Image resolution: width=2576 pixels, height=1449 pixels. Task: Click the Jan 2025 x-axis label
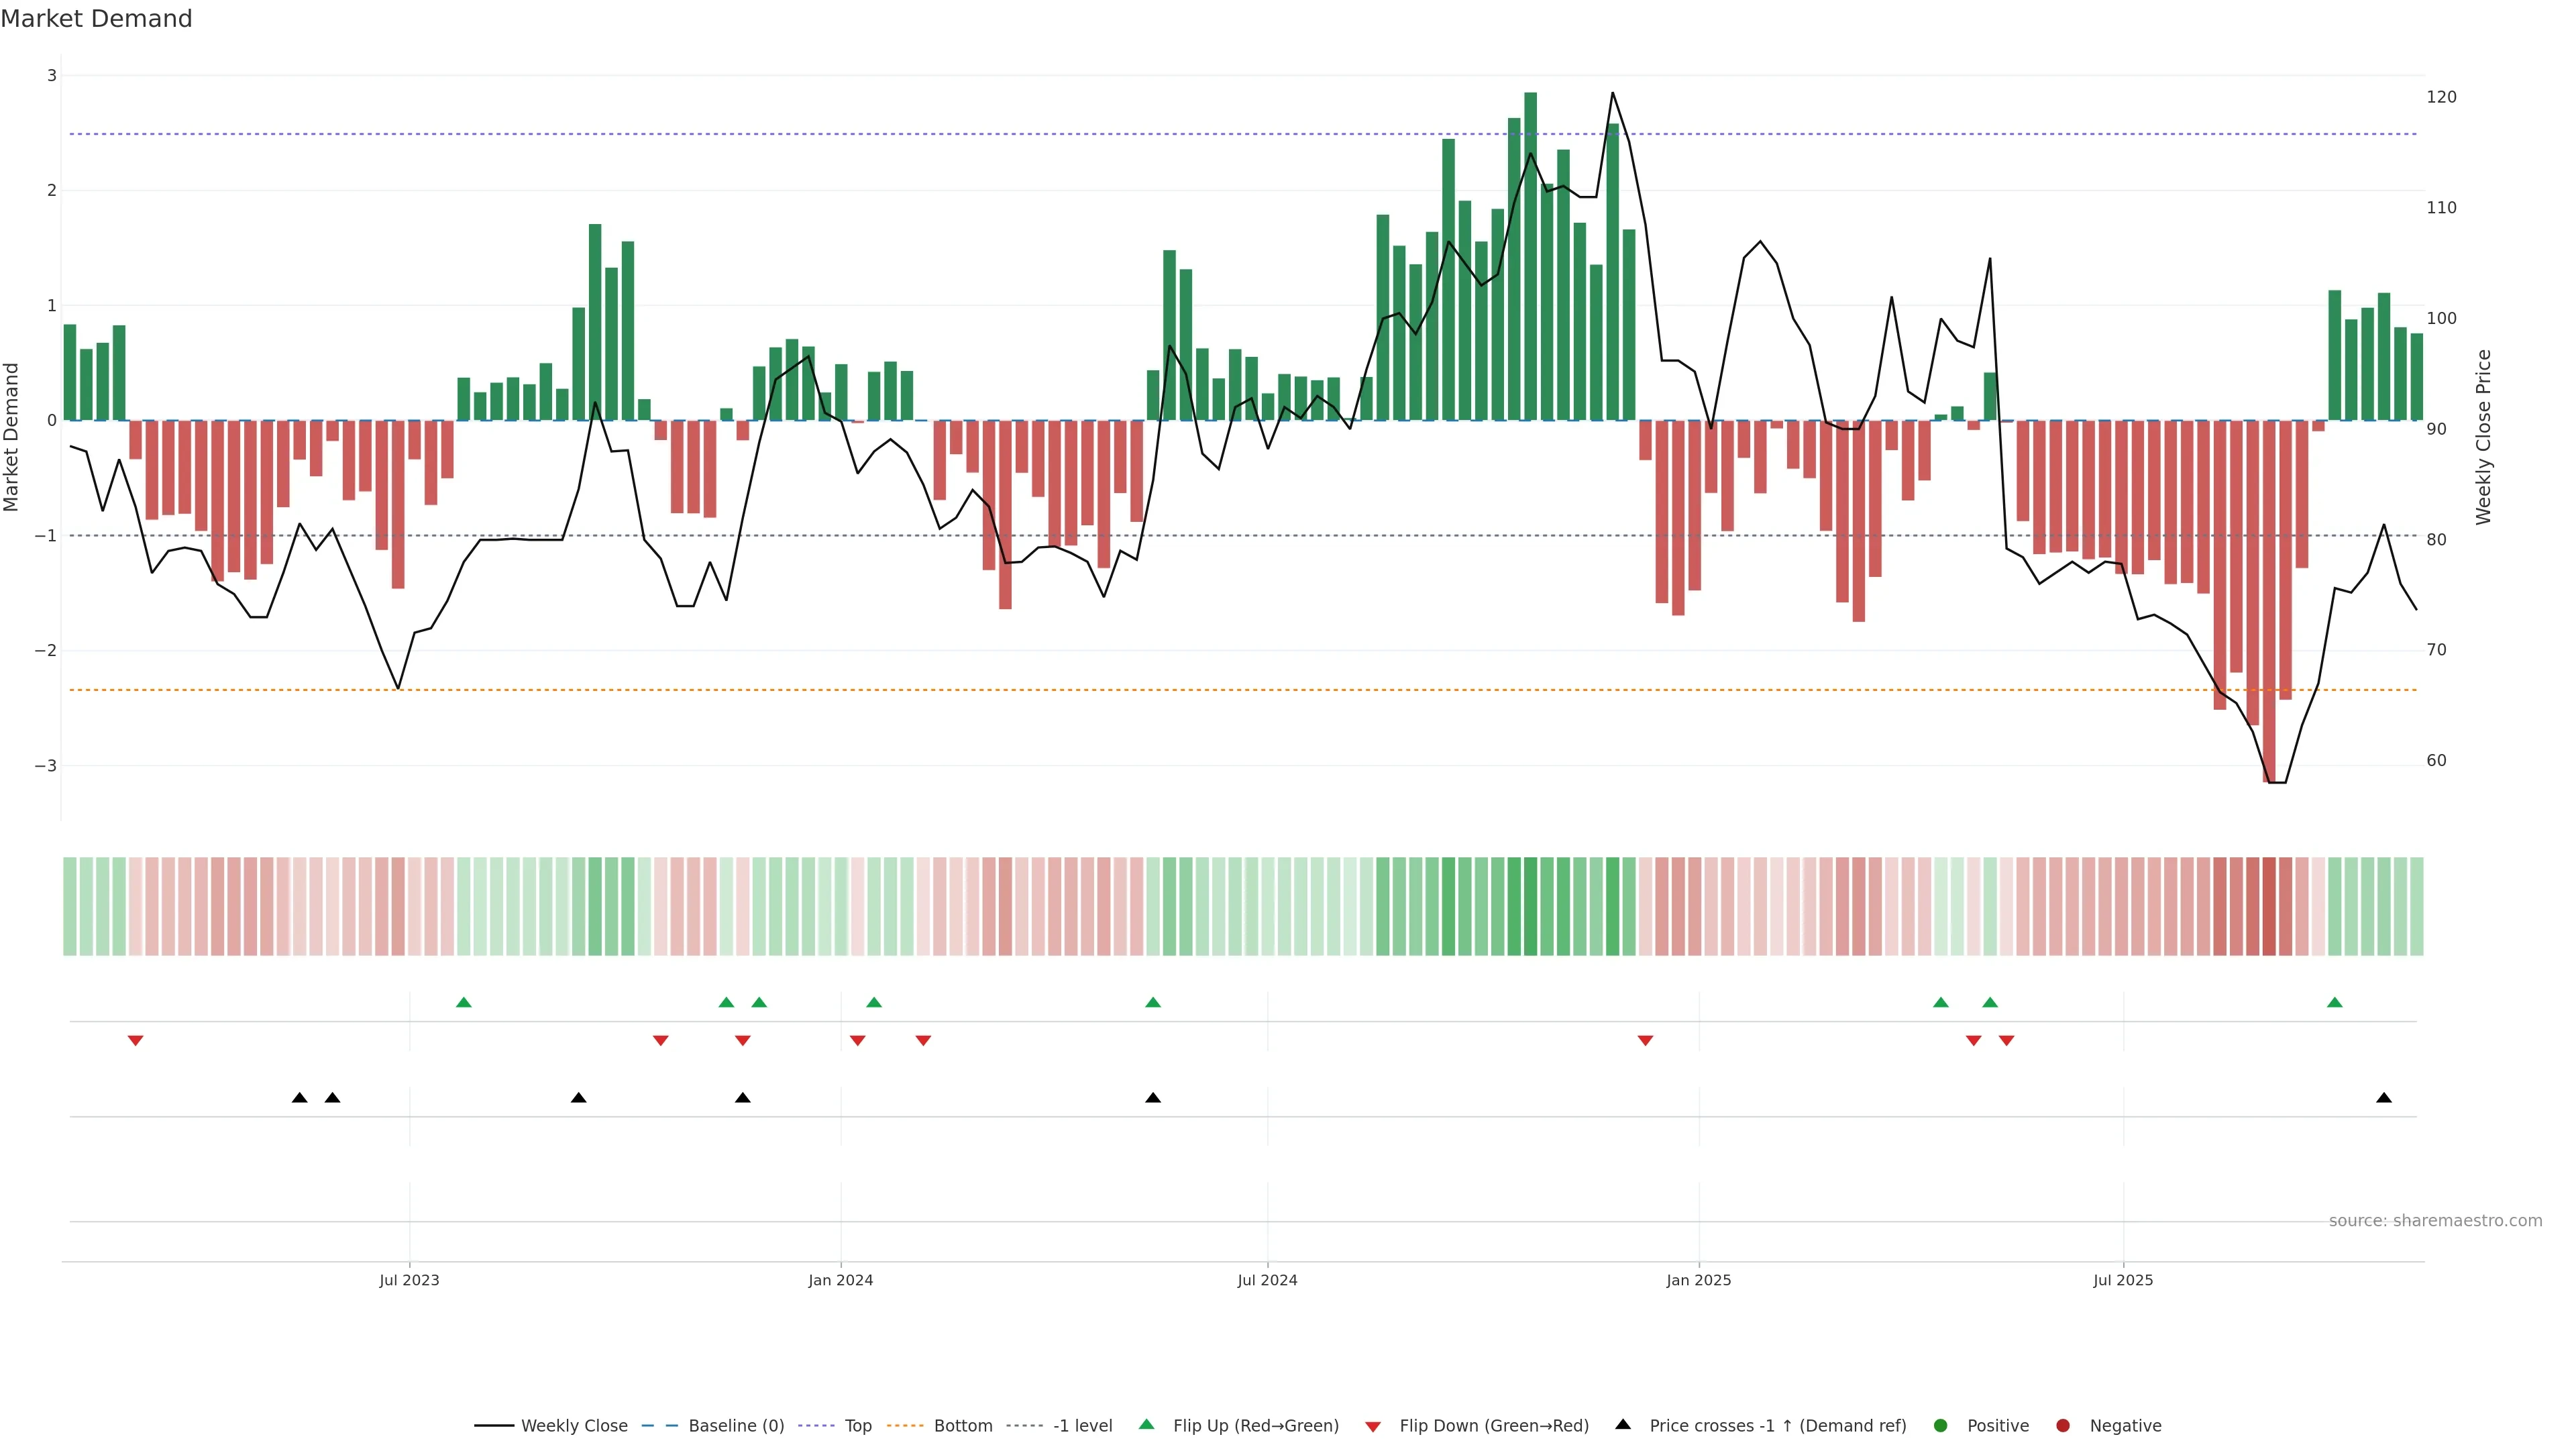pos(1698,1280)
